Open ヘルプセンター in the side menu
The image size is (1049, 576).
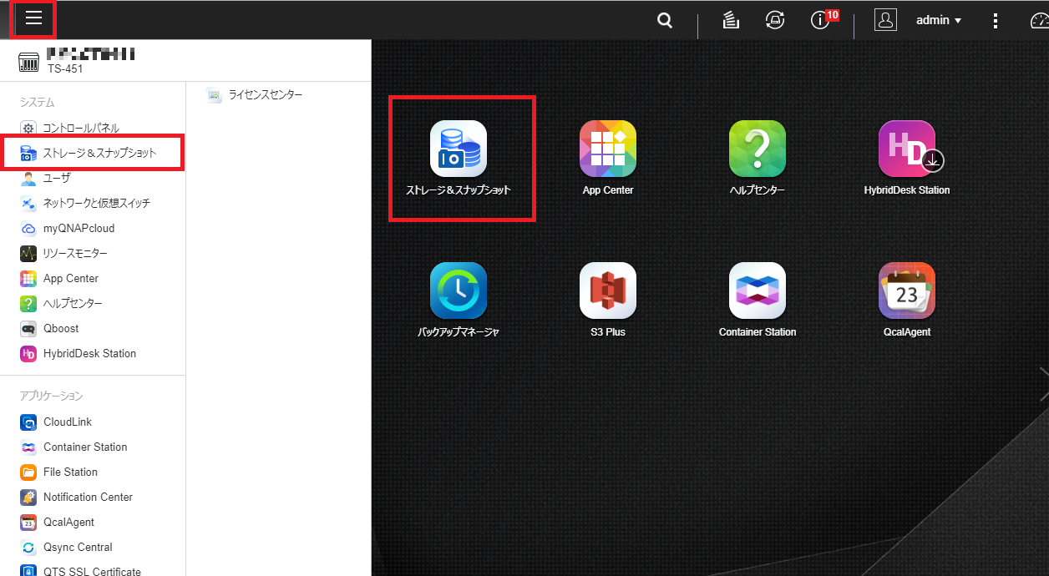pyautogui.click(x=62, y=304)
